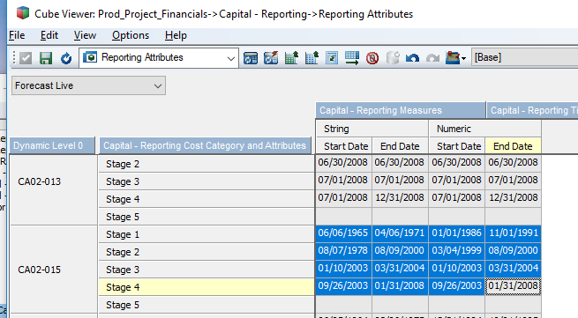Viewport: 578px width, 318px height.
Task: Open the Edit menu
Action: pos(49,35)
